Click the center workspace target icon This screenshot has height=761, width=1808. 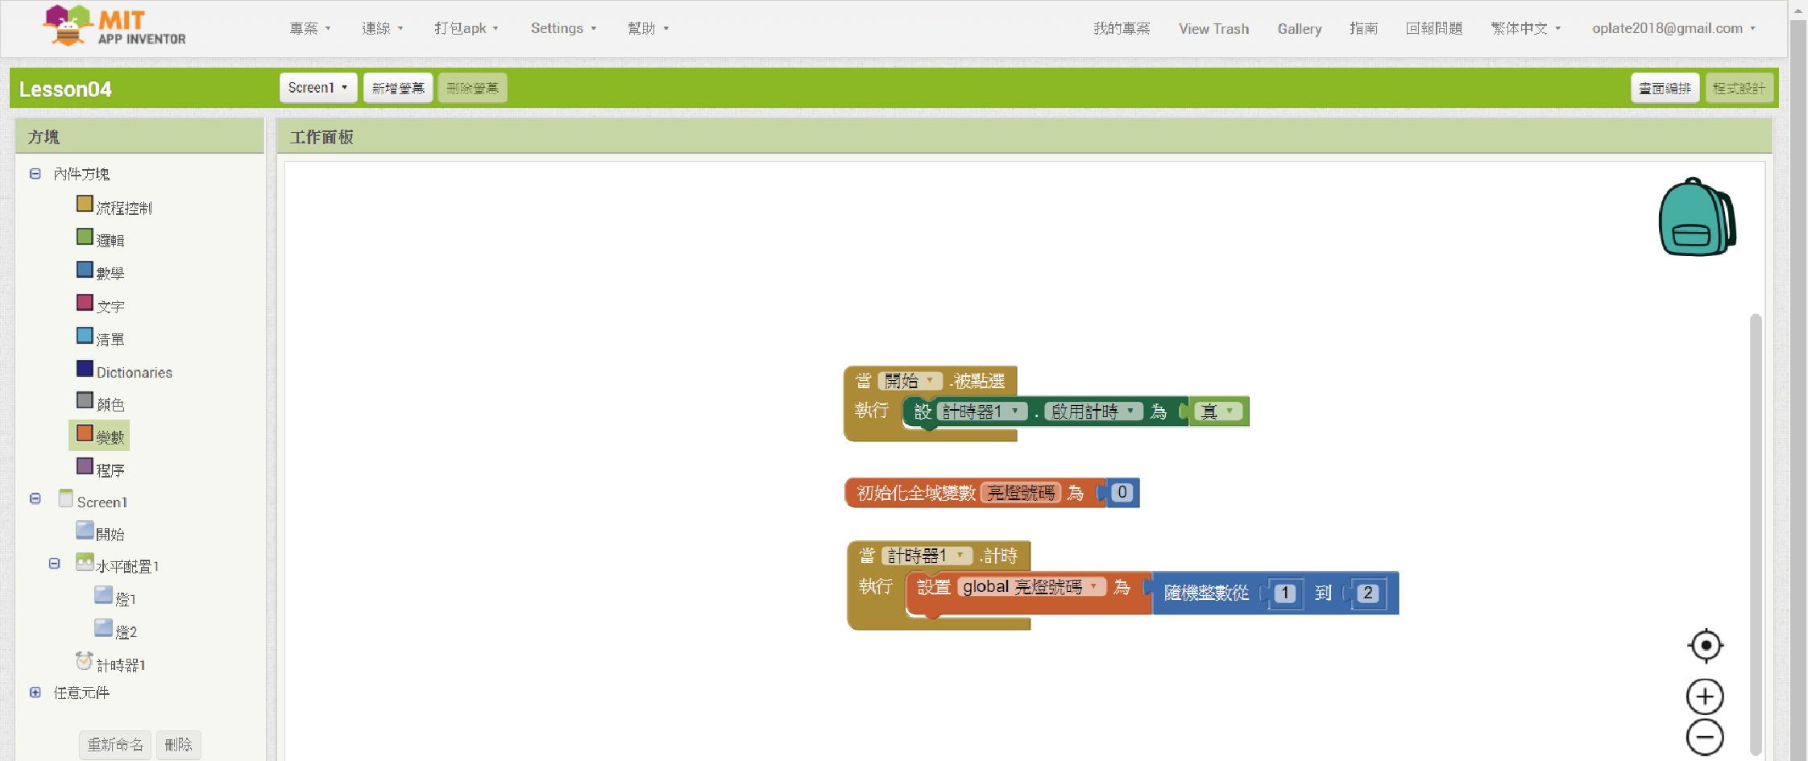(x=1705, y=645)
